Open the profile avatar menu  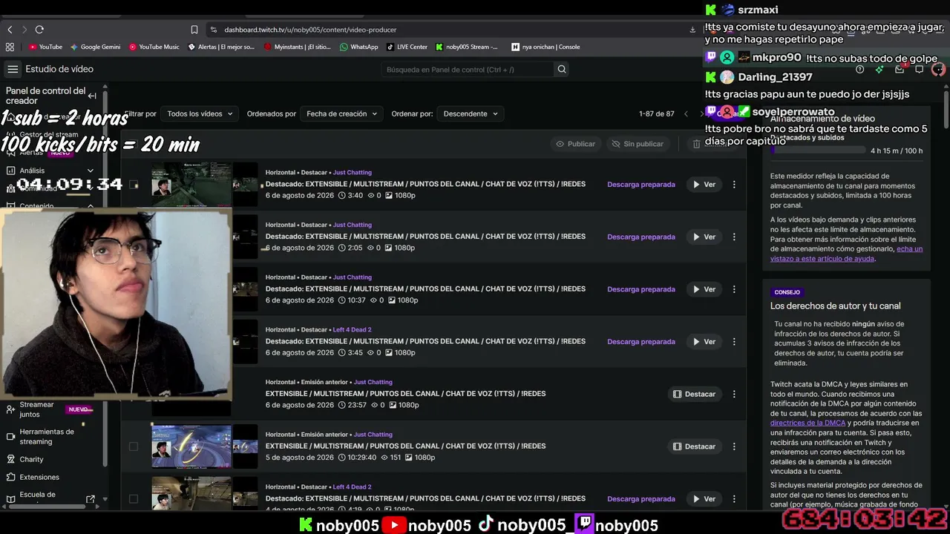(938, 69)
